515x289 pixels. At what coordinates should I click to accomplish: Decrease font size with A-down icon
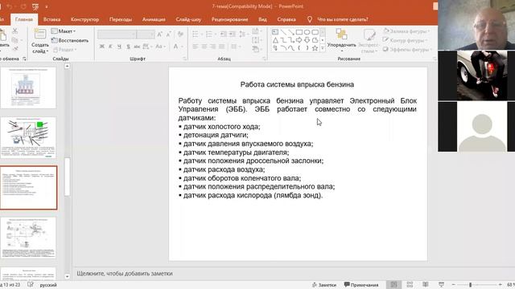tap(168, 34)
